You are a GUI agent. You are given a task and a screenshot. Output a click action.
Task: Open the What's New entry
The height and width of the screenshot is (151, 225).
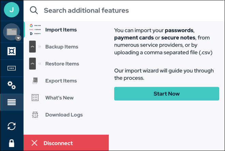(x=59, y=98)
